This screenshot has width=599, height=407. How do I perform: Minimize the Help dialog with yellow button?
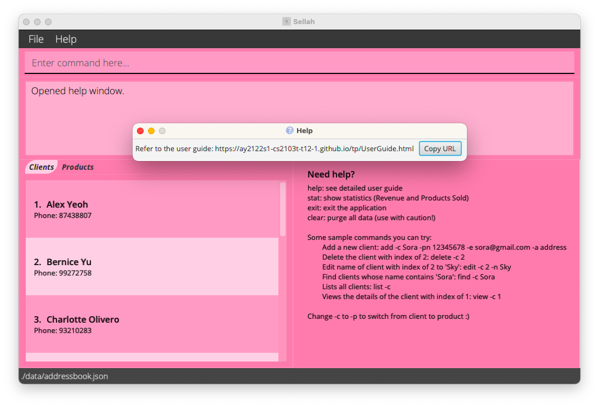point(151,131)
